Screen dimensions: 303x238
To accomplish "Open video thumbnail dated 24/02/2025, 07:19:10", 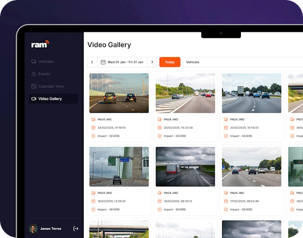I will tap(119, 93).
